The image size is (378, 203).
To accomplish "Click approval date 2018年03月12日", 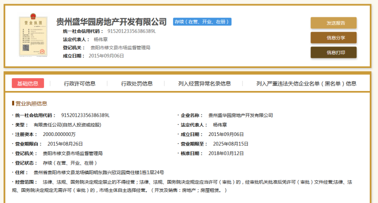I will click(x=226, y=153).
